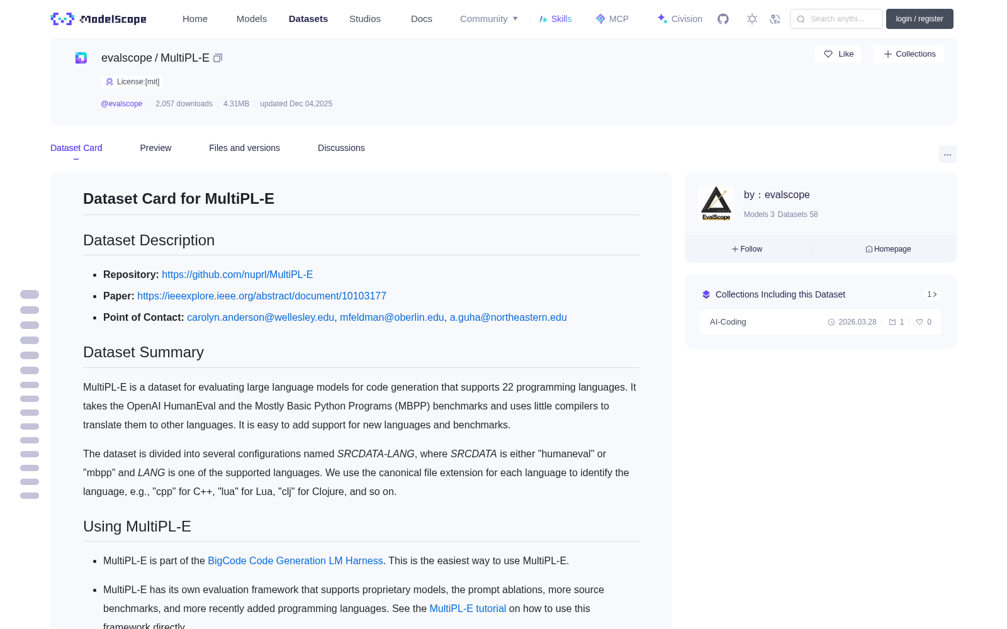
Task: Open the GitHub icon link
Action: [723, 19]
